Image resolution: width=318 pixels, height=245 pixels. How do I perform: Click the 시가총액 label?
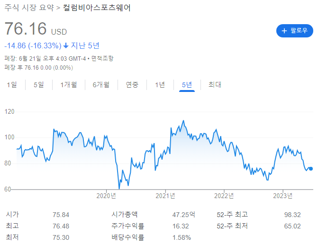click(125, 215)
